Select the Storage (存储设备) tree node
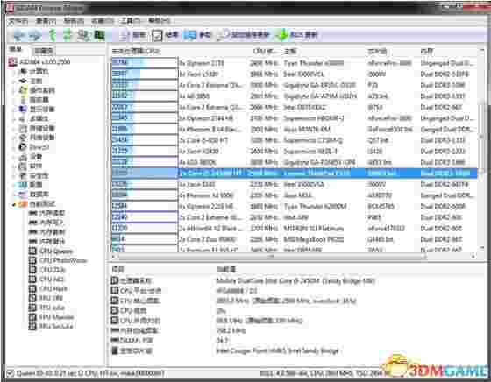 (x=37, y=128)
